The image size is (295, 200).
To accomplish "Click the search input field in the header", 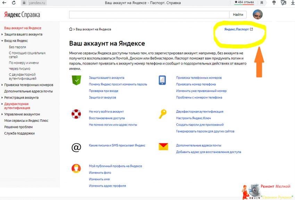I will (x=149, y=15).
